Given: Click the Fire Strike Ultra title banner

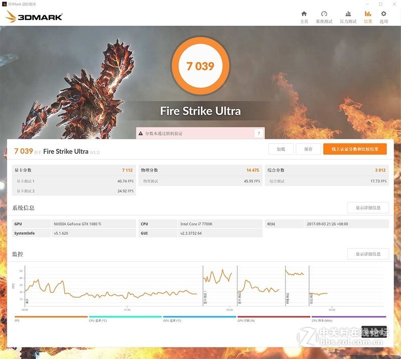Looking at the screenshot, I should (200, 111).
